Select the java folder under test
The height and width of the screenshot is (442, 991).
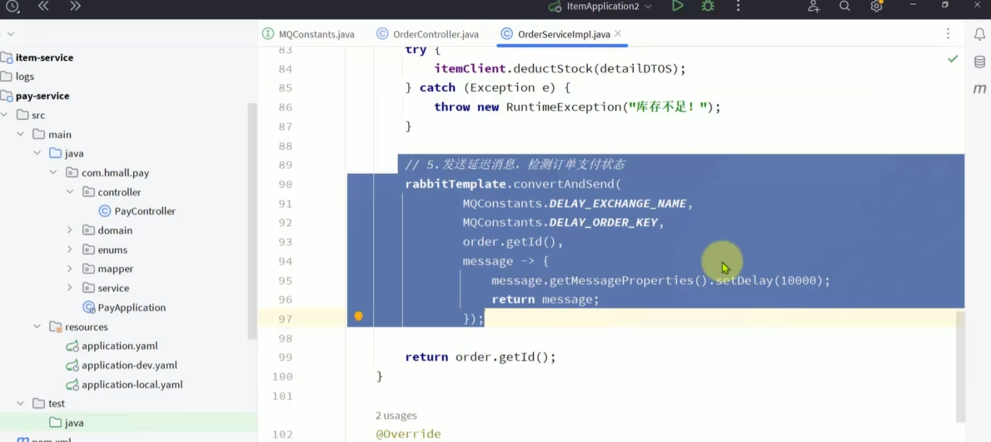coord(74,423)
